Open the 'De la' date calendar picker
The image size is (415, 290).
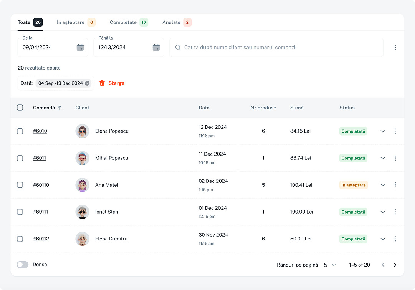point(80,47)
